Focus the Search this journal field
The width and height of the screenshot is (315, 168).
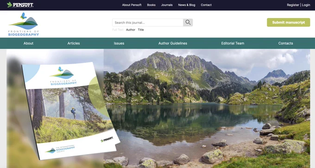point(148,23)
